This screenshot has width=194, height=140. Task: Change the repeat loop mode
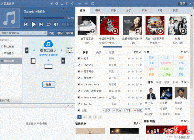click(x=48, y=24)
